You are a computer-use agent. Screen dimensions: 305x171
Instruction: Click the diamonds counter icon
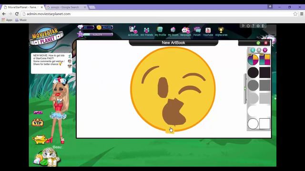tap(81, 28)
